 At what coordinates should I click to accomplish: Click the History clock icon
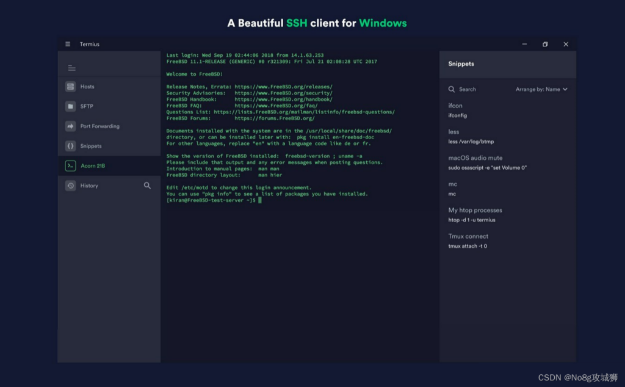(71, 186)
